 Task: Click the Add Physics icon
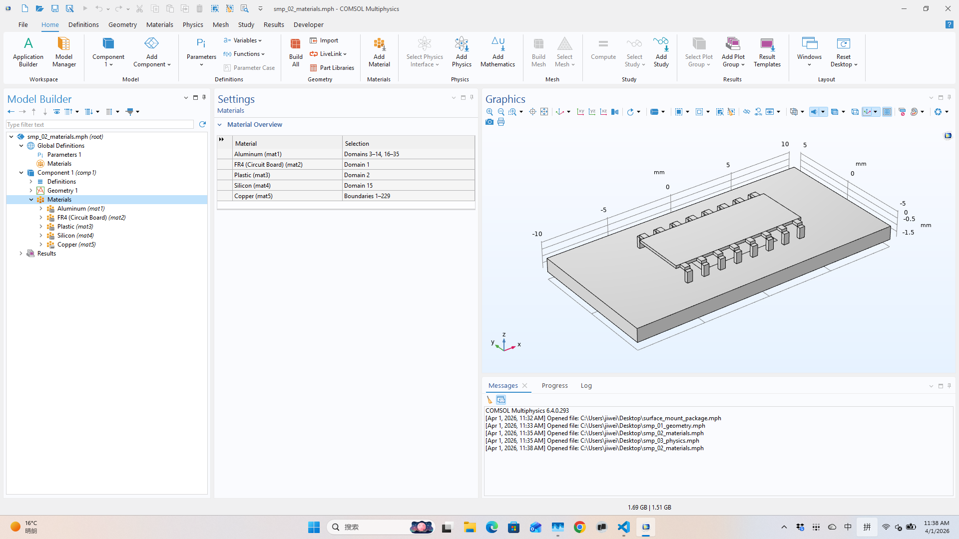coord(462,52)
